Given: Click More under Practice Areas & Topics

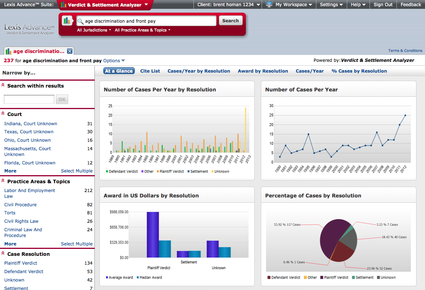Looking at the screenshot, I should 10,244.
